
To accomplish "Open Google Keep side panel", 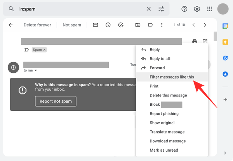I will [x=225, y=42].
